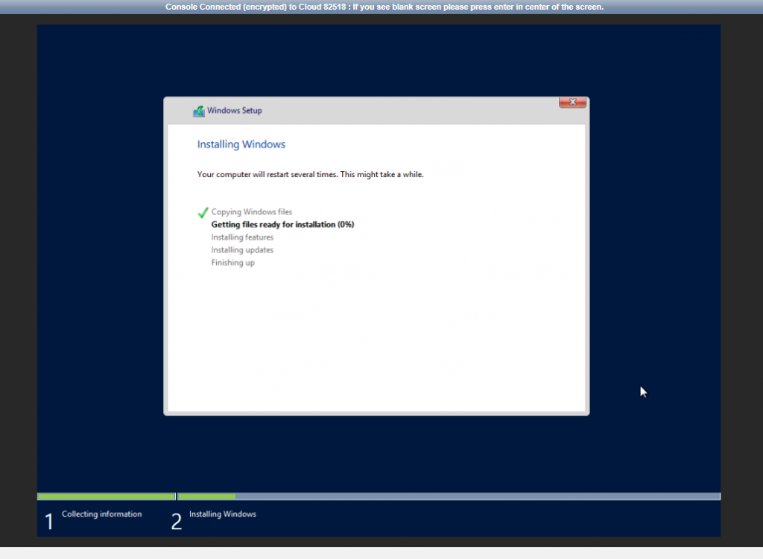The height and width of the screenshot is (559, 763).
Task: Click the 'Installing updates' step
Action: (x=242, y=250)
